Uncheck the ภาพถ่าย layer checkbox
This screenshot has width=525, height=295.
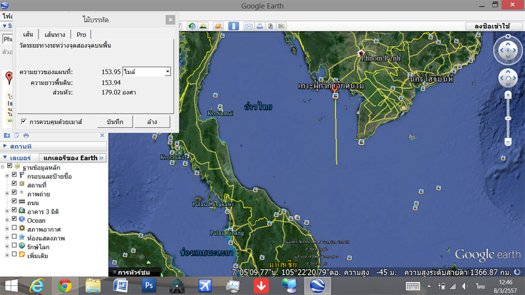point(14,192)
